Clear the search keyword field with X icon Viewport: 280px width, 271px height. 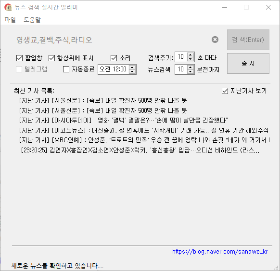pyautogui.click(x=215, y=40)
